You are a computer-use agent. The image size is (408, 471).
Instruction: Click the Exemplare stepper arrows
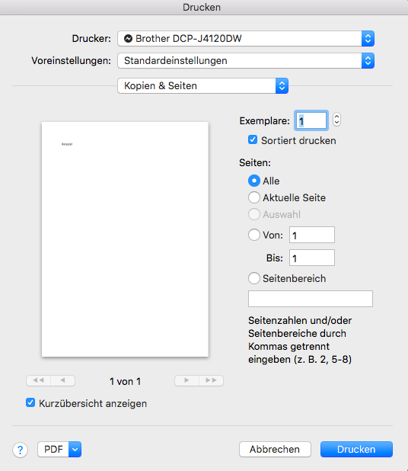click(336, 120)
